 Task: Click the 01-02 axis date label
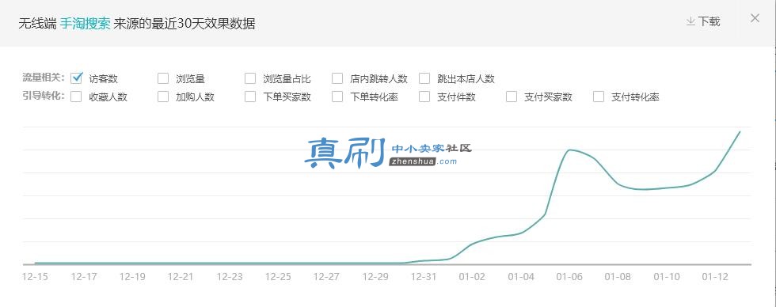click(x=472, y=277)
